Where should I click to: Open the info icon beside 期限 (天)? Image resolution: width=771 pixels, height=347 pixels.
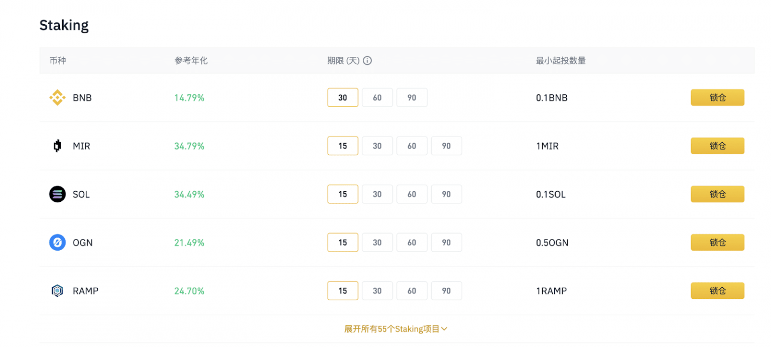[x=367, y=61]
